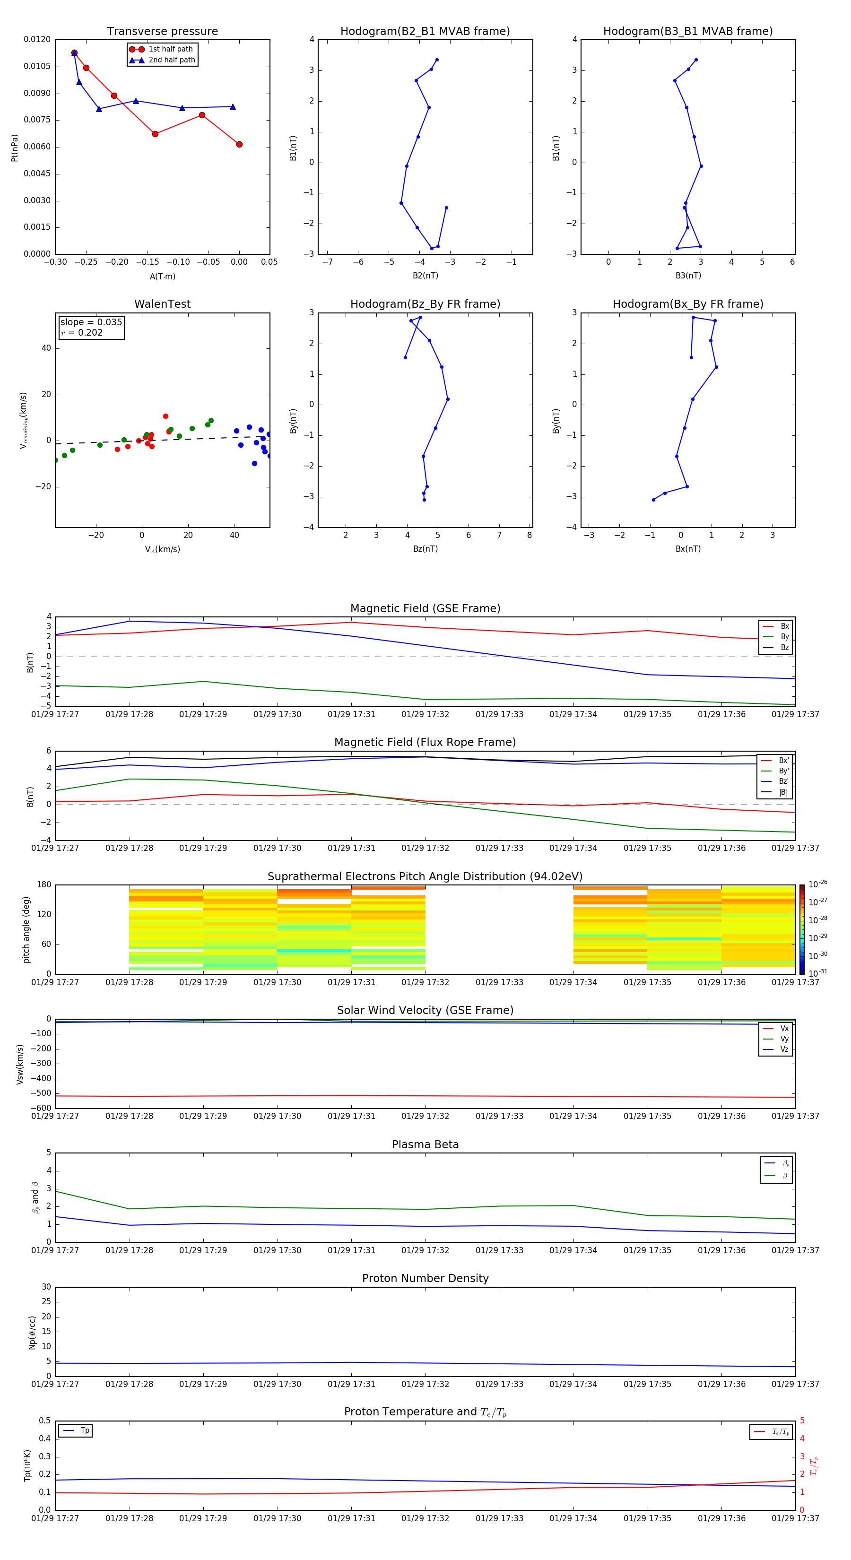Click '01/29 17:27' tick under Flux Rope plot

tap(55, 849)
